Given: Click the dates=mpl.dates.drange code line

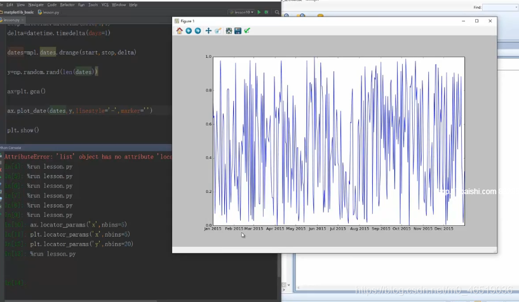Looking at the screenshot, I should (72, 52).
